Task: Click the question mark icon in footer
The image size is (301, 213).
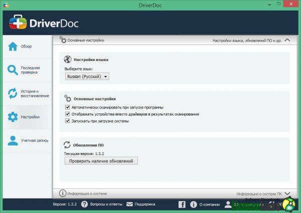Action: 84,204
